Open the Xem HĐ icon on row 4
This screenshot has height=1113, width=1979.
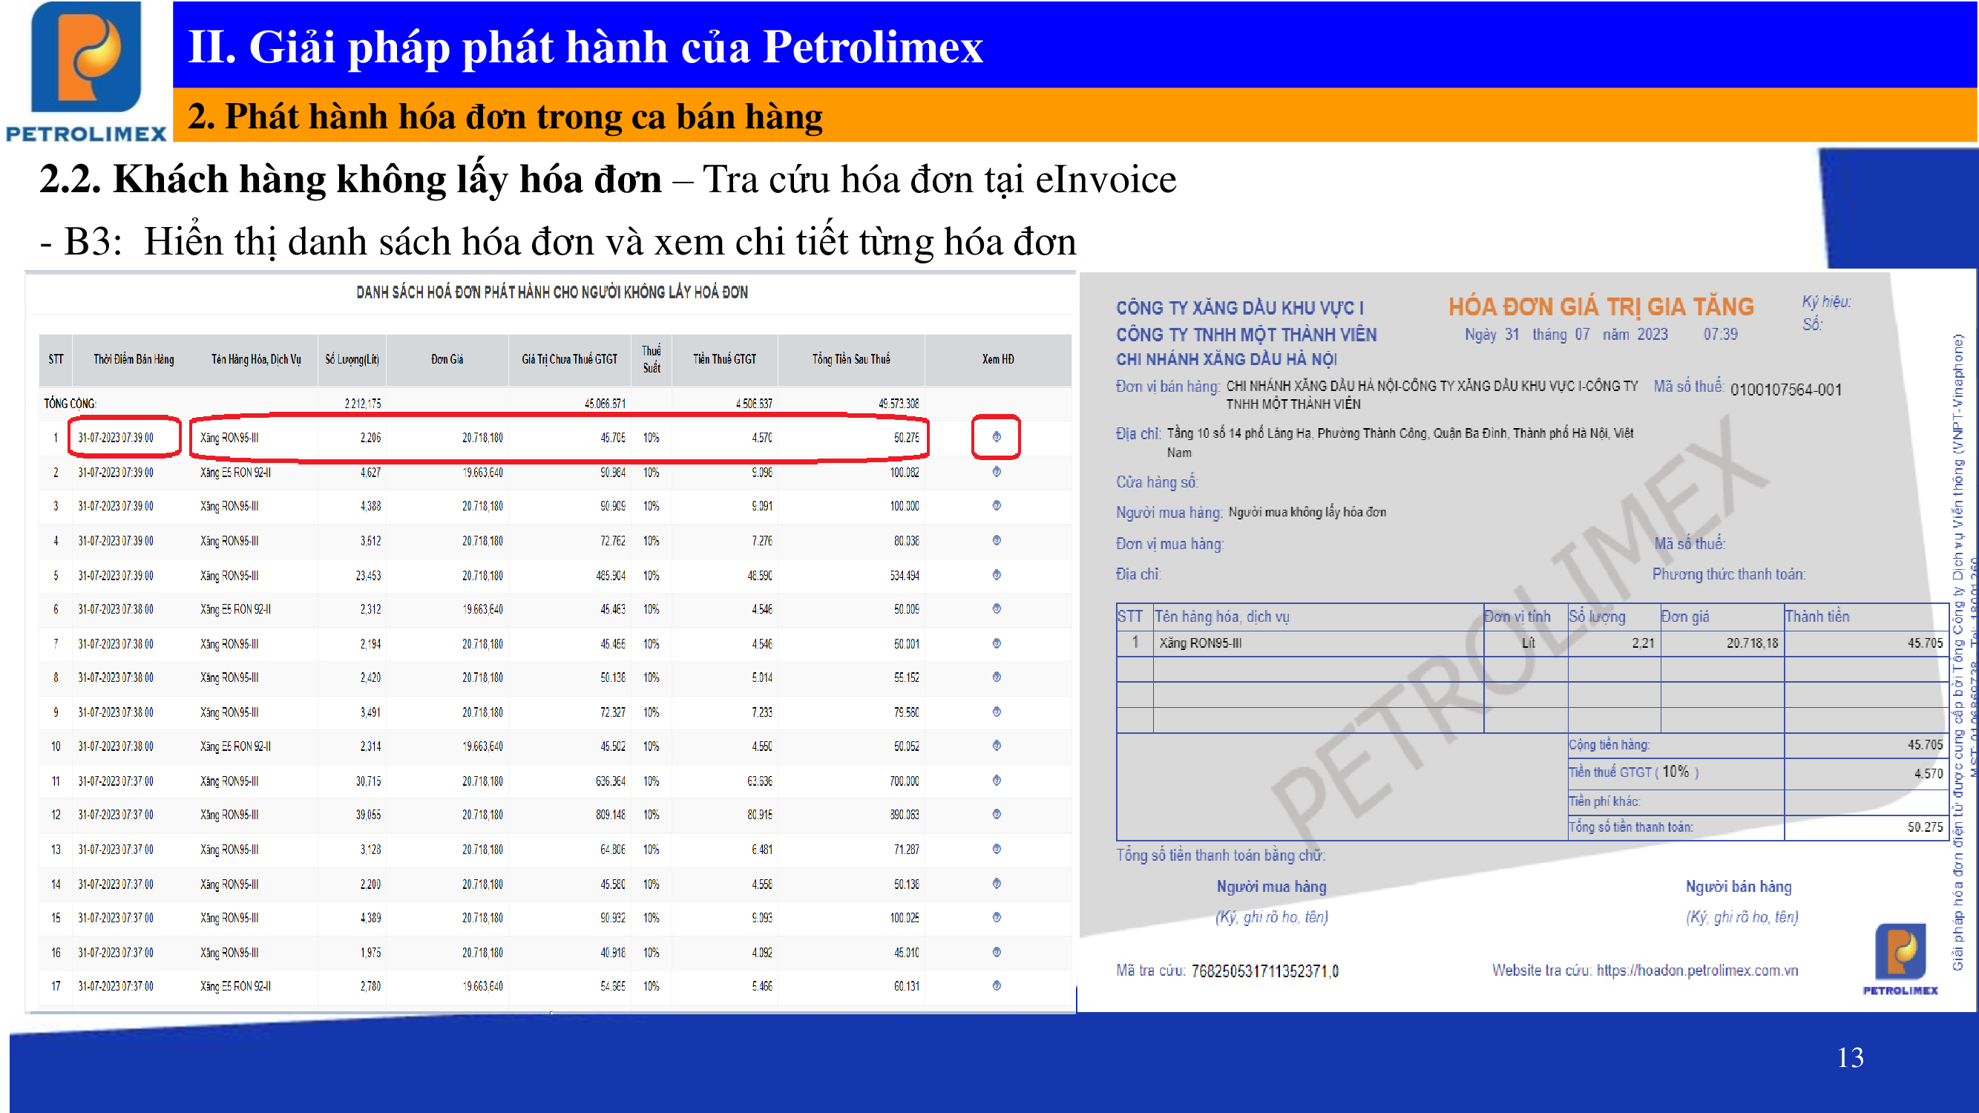pyautogui.click(x=997, y=540)
